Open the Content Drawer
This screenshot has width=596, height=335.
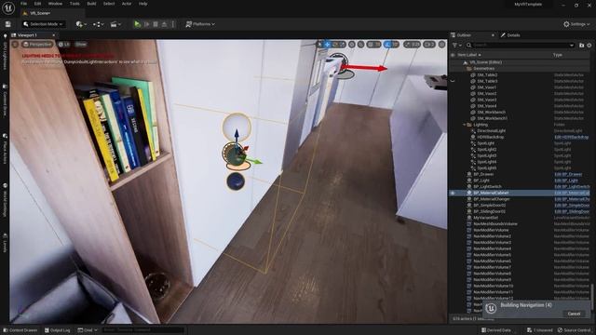(x=20, y=330)
